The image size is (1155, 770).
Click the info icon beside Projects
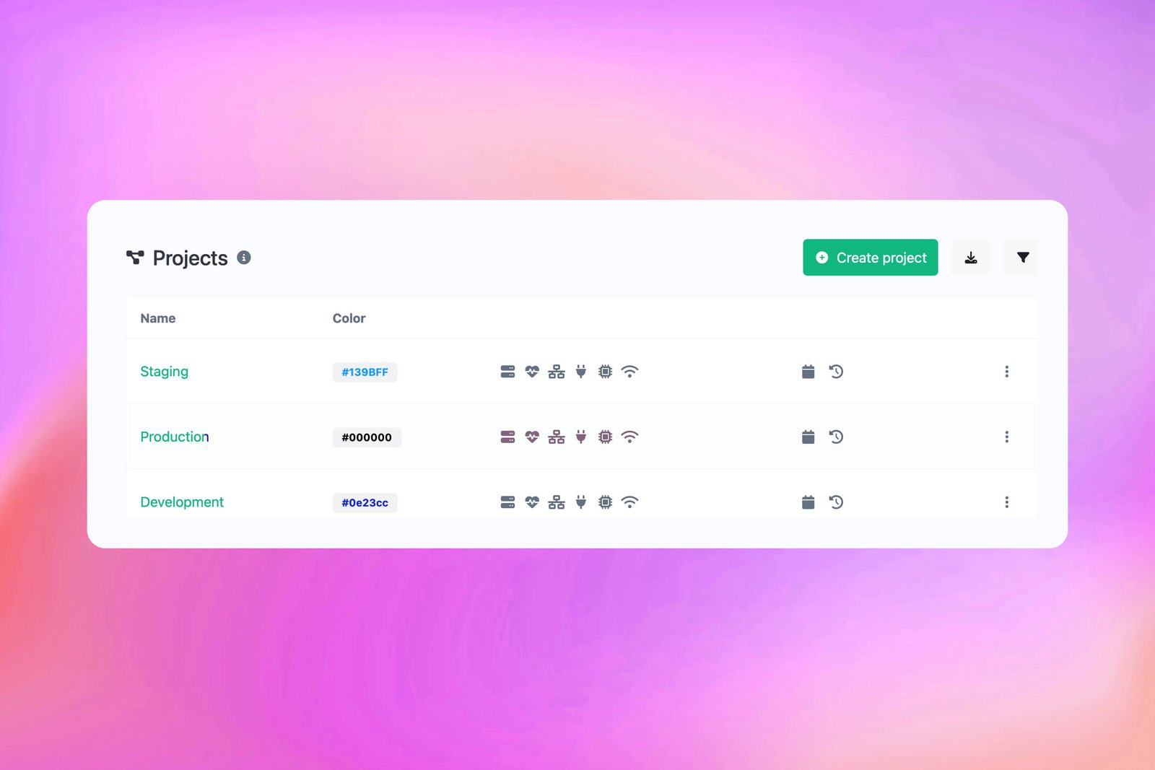(244, 258)
